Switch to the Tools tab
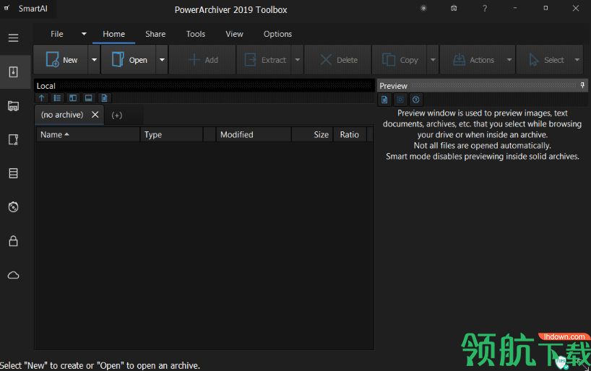The height and width of the screenshot is (371, 591). (x=196, y=34)
